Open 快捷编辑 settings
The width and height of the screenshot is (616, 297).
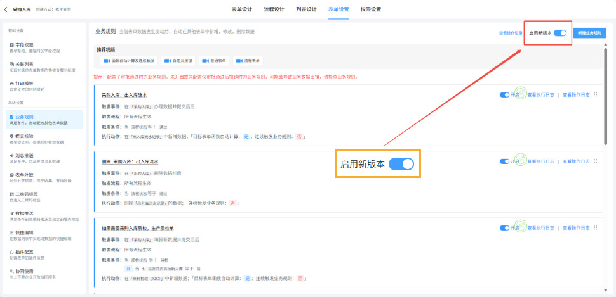(x=44, y=235)
